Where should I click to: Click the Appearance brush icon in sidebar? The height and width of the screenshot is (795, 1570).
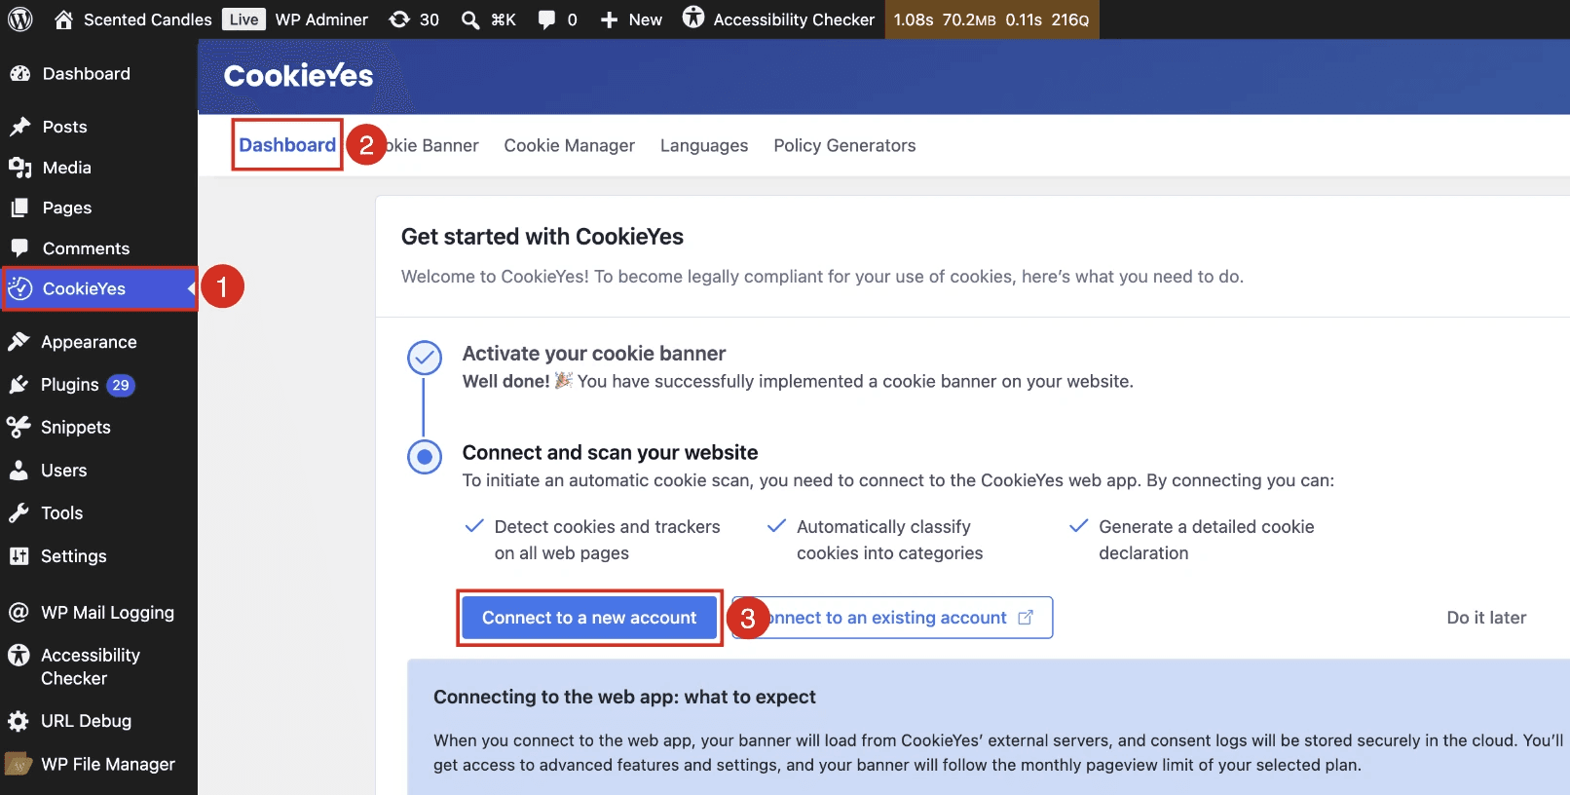pos(19,341)
